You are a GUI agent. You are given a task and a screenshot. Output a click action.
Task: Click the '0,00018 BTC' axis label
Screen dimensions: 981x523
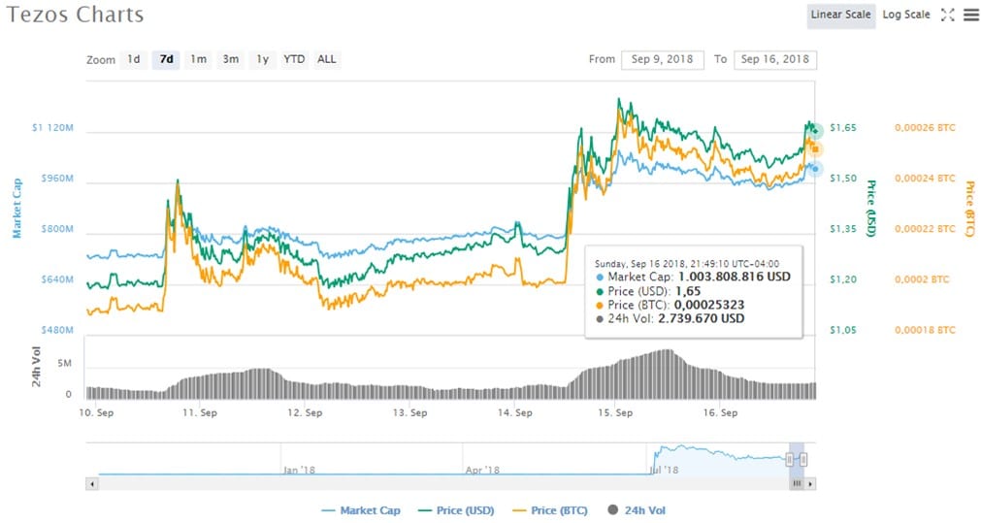coord(925,330)
